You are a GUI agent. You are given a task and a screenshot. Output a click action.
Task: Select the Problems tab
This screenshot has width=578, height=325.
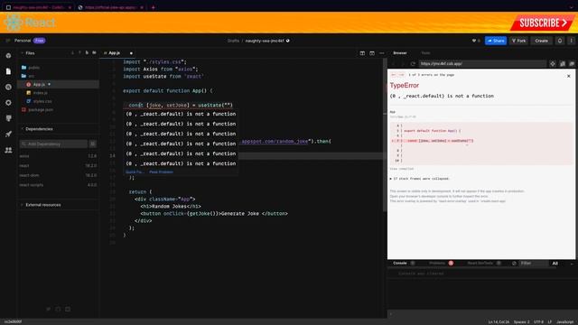coord(437,263)
